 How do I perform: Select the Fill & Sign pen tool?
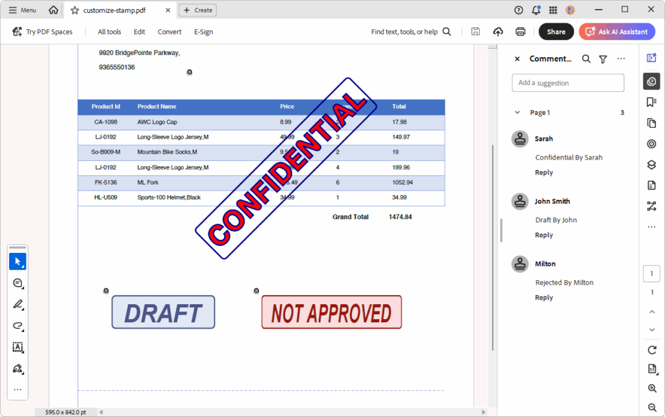click(x=18, y=369)
